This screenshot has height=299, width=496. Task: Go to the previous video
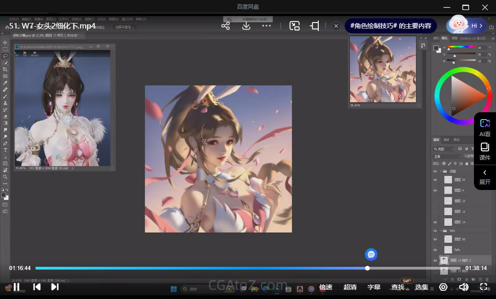pos(37,287)
